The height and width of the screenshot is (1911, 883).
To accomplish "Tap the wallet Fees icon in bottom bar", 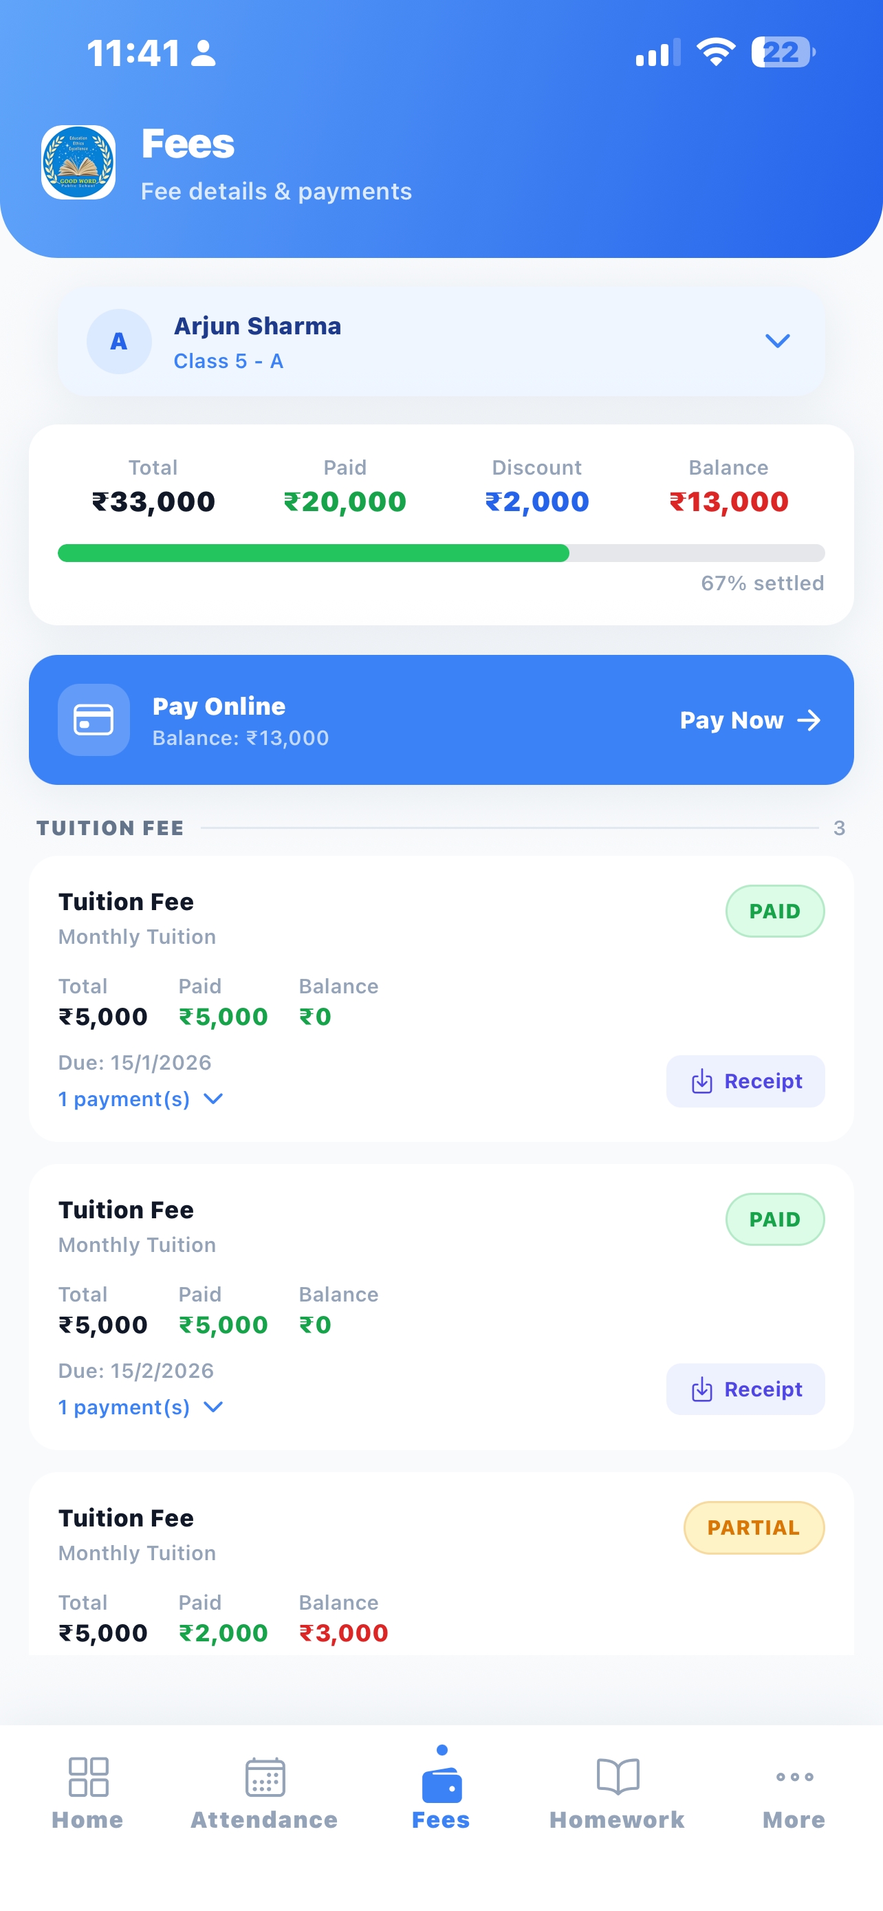I will [x=441, y=1784].
